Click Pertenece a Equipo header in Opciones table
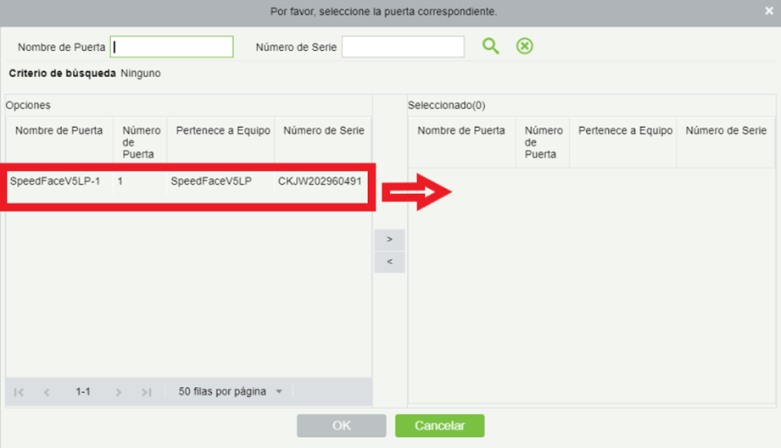Viewport: 781px width, 448px height. 223,130
